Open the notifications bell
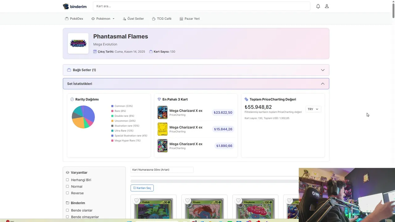 (318, 6)
